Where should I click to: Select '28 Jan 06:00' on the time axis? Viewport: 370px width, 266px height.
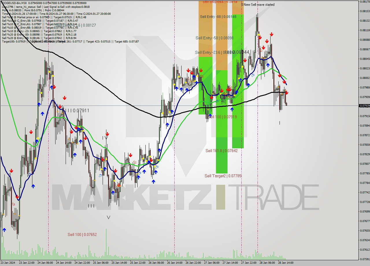click(x=268, y=263)
